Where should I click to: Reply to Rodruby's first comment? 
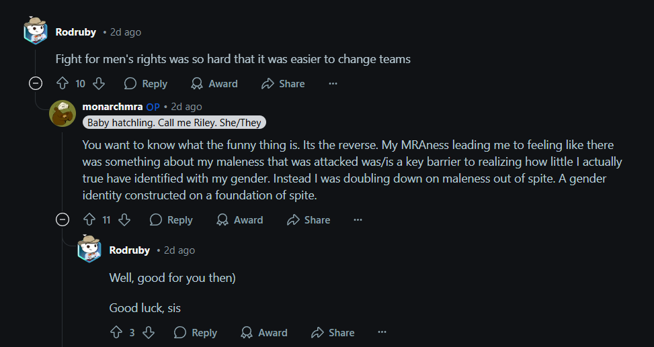pos(146,84)
